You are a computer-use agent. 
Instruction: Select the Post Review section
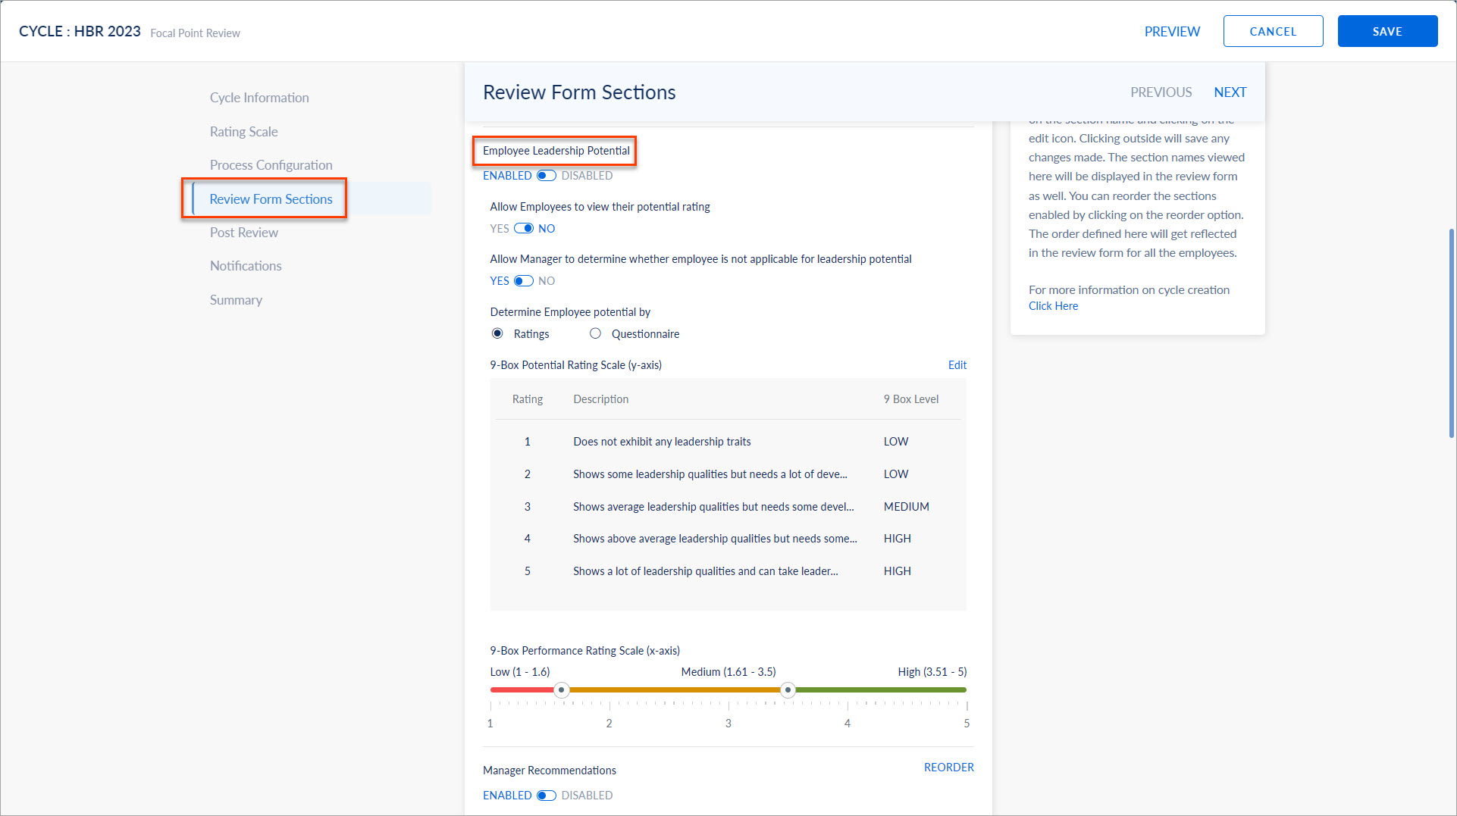[243, 232]
